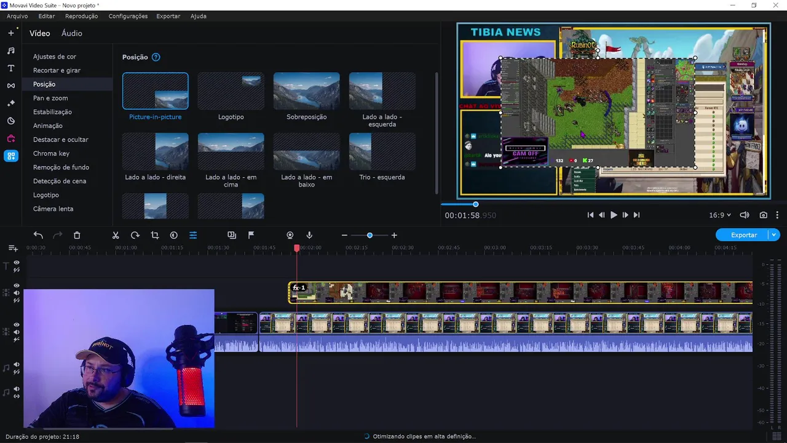Mute the overlay video track speaker icon
The width and height of the screenshot is (787, 443).
[x=17, y=293]
